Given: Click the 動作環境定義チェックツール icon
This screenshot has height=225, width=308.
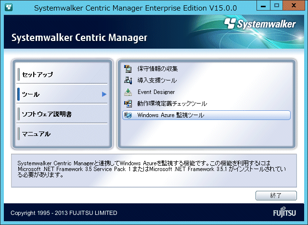Looking at the screenshot, I should point(128,104).
